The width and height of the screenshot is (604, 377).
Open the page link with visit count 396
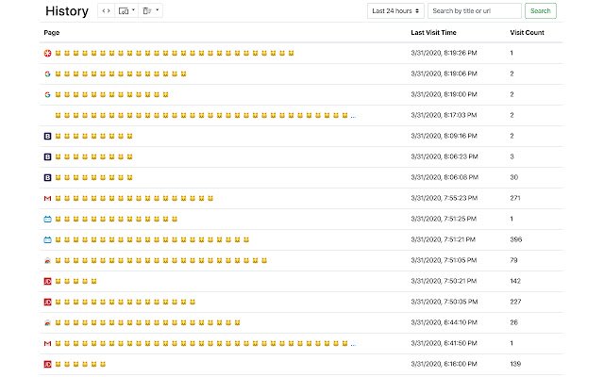click(x=152, y=240)
